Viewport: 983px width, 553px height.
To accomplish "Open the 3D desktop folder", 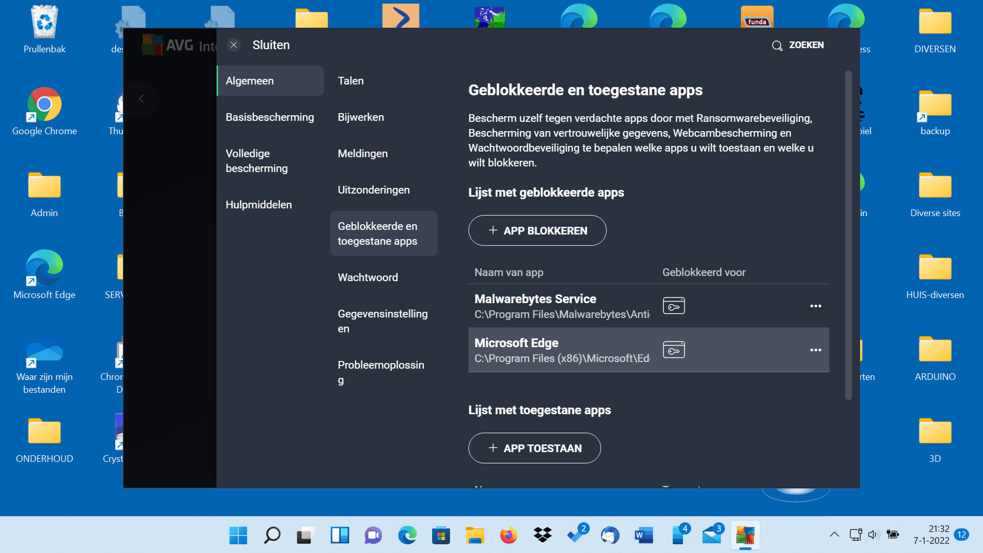I will [935, 439].
